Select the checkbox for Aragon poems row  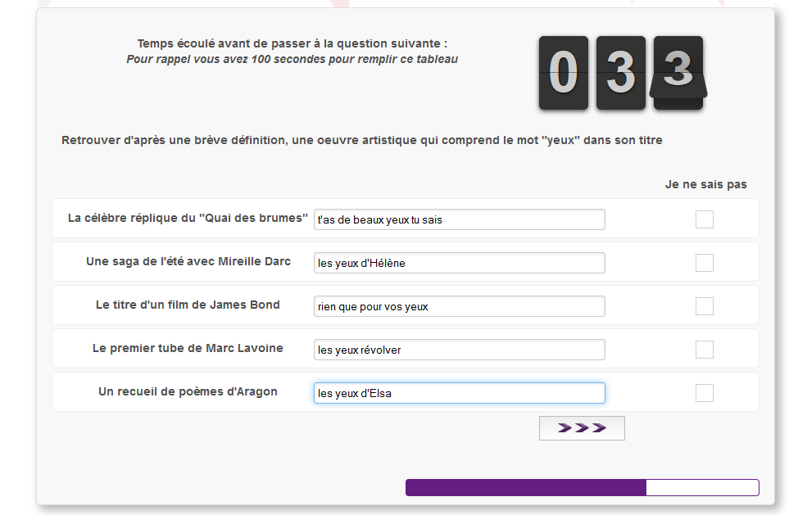pos(705,393)
